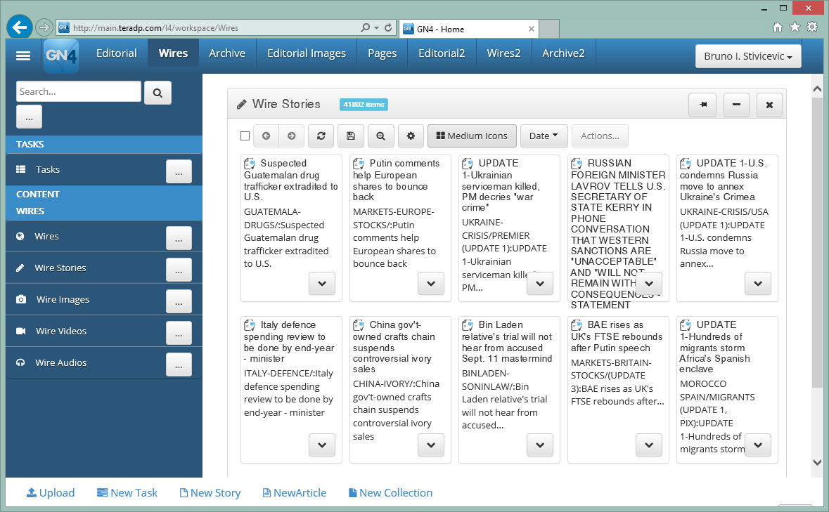Go to the next page of wire stories
The height and width of the screenshot is (512, 829).
(x=291, y=136)
